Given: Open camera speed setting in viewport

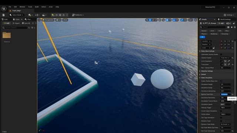Looking at the screenshot, I should point(191,20).
